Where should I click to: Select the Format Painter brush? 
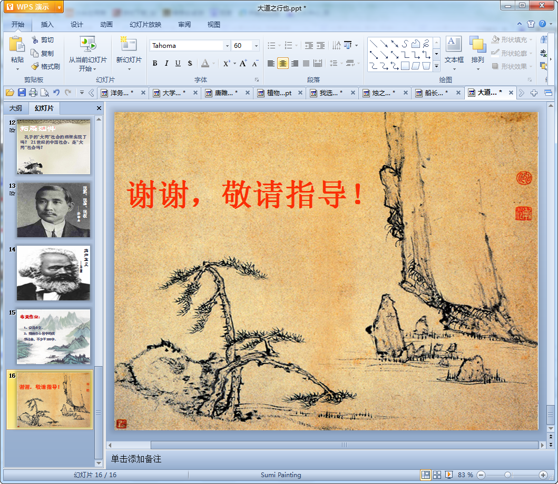click(x=35, y=66)
